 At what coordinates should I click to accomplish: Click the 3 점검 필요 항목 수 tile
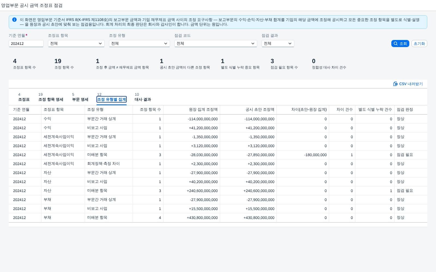tap(284, 64)
